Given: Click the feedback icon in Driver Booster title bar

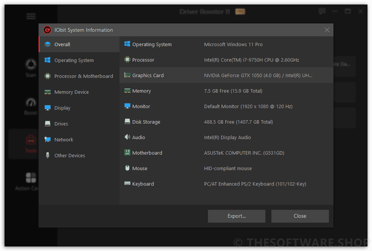Looking at the screenshot, I should 322,11.
